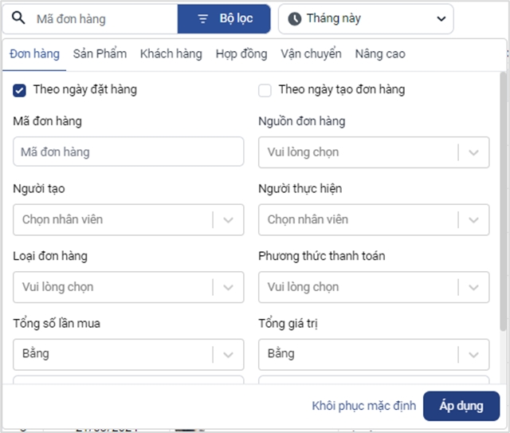
Task: Click the search magnifier icon
Action: tap(18, 18)
